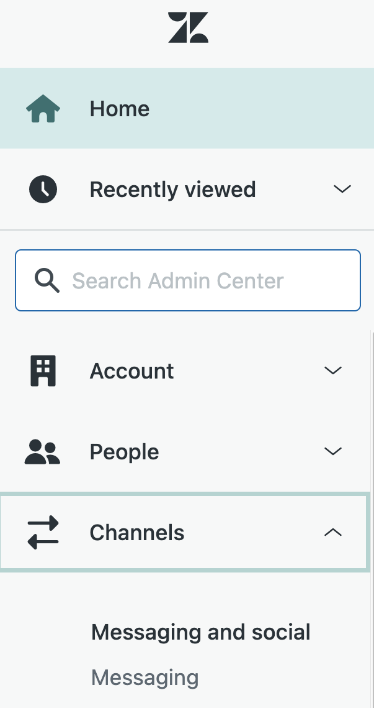Viewport: 374px width, 708px height.
Task: Select the Account label in sidebar
Action: pos(131,371)
